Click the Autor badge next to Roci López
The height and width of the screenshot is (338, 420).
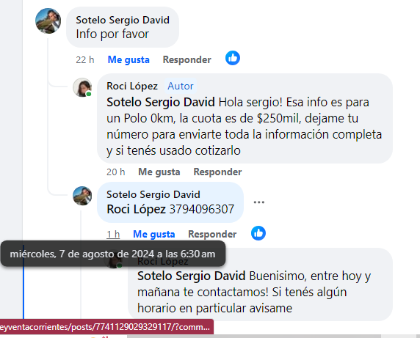click(x=181, y=86)
